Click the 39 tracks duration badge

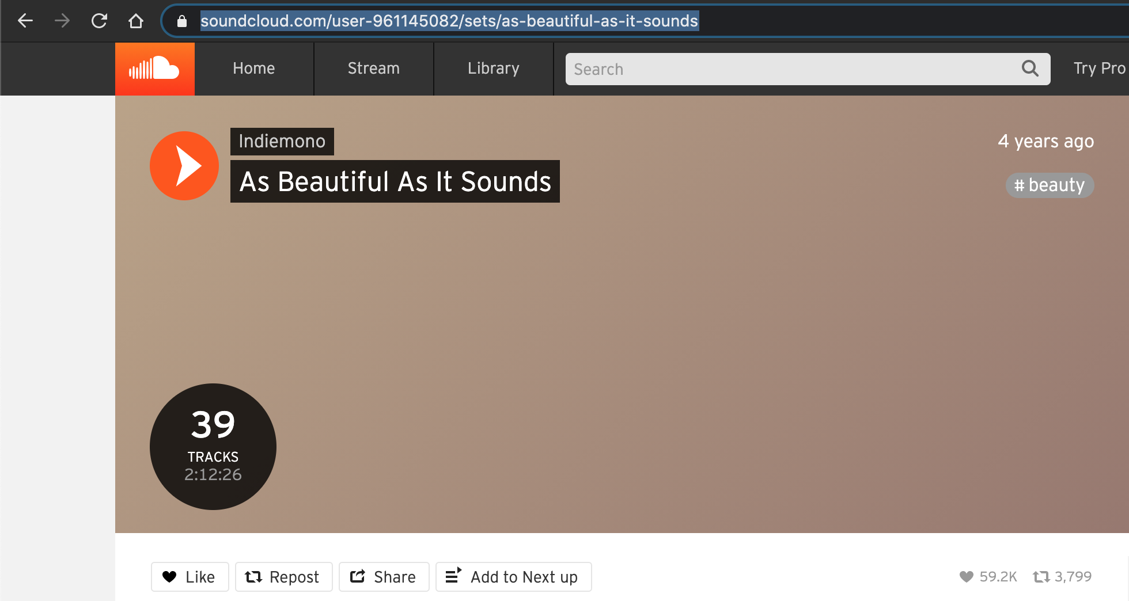point(213,447)
